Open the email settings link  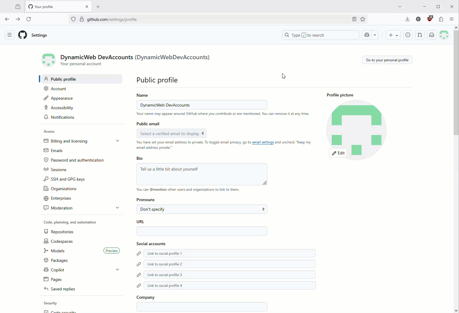(x=263, y=142)
